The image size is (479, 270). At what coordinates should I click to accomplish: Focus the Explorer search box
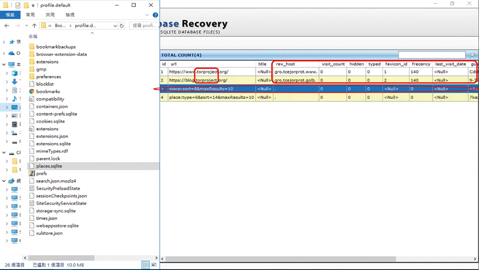tap(144, 26)
